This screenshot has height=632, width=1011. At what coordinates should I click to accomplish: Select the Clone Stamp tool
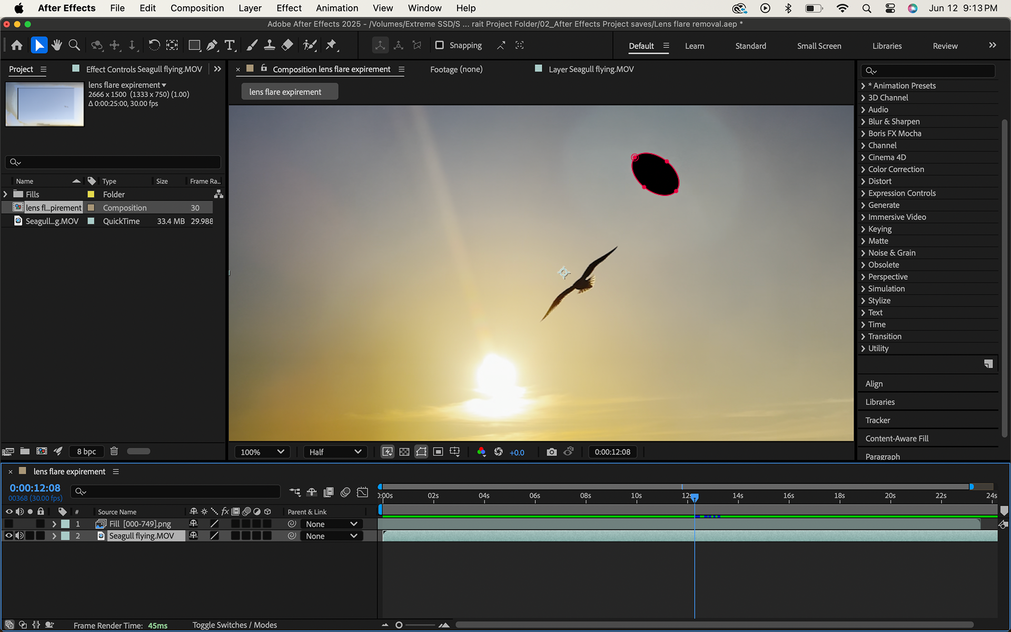pos(269,45)
